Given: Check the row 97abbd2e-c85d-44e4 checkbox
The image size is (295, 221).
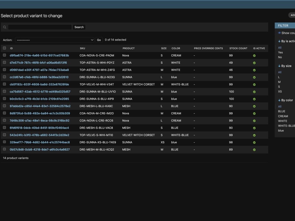Looking at the screenshot, I should pos(4,106).
